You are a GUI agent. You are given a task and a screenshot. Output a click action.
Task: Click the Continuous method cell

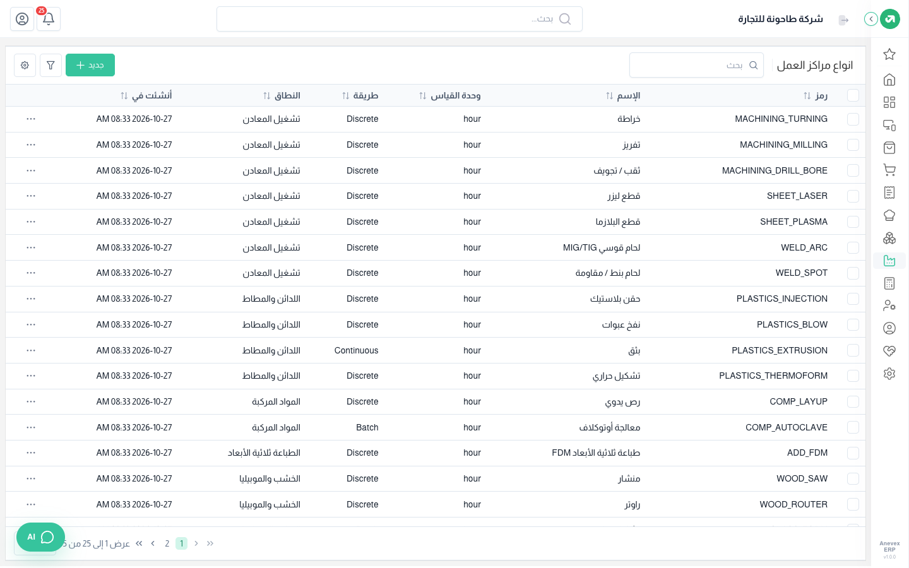click(357, 350)
